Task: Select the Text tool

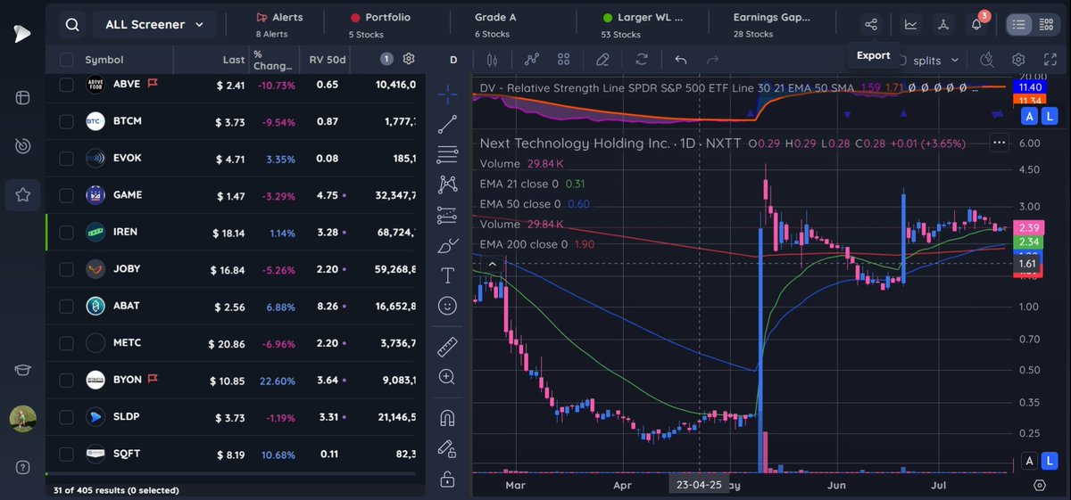Action: click(x=448, y=275)
